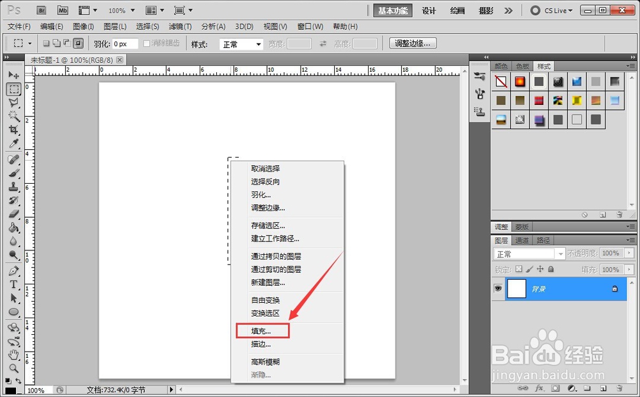Image resolution: width=640 pixels, height=397 pixels.
Task: Switch to the 通道 Channels tab
Action: (522, 240)
